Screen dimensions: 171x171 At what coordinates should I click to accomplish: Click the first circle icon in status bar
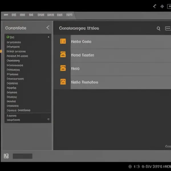pos(130,166)
